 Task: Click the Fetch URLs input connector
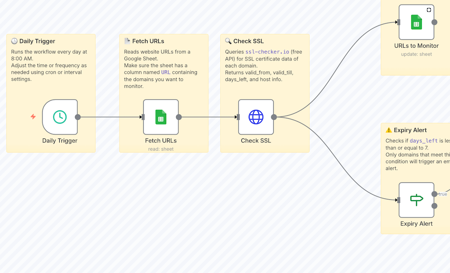143,117
